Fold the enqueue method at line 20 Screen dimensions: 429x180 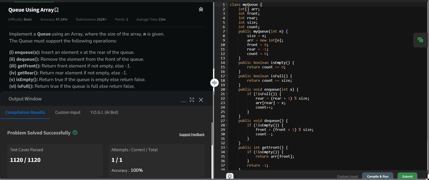pyautogui.click(x=227, y=89)
